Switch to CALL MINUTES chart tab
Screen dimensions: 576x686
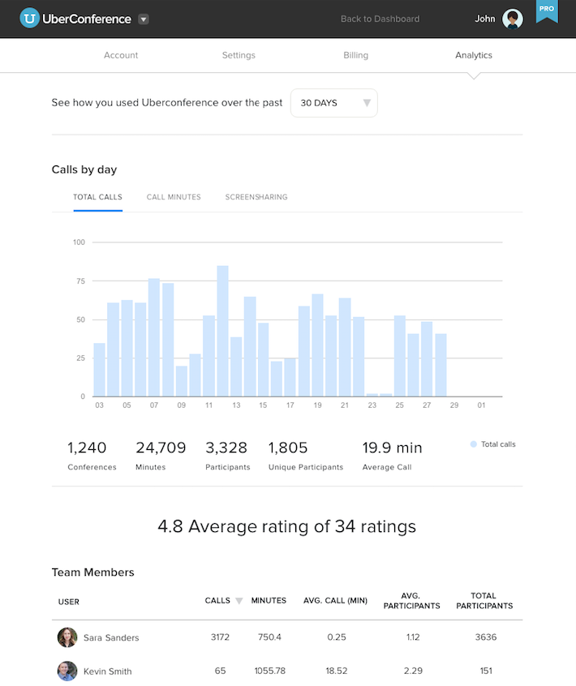pyautogui.click(x=174, y=197)
